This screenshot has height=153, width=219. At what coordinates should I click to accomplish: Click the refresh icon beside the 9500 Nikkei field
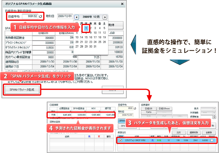135,108
